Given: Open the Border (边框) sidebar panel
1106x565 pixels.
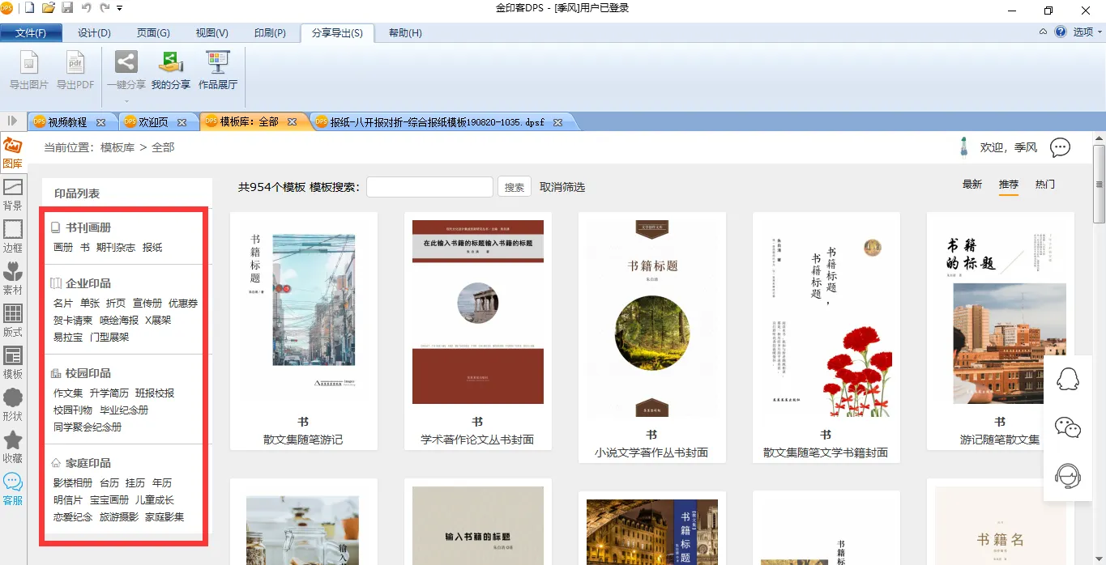Looking at the screenshot, I should (13, 236).
